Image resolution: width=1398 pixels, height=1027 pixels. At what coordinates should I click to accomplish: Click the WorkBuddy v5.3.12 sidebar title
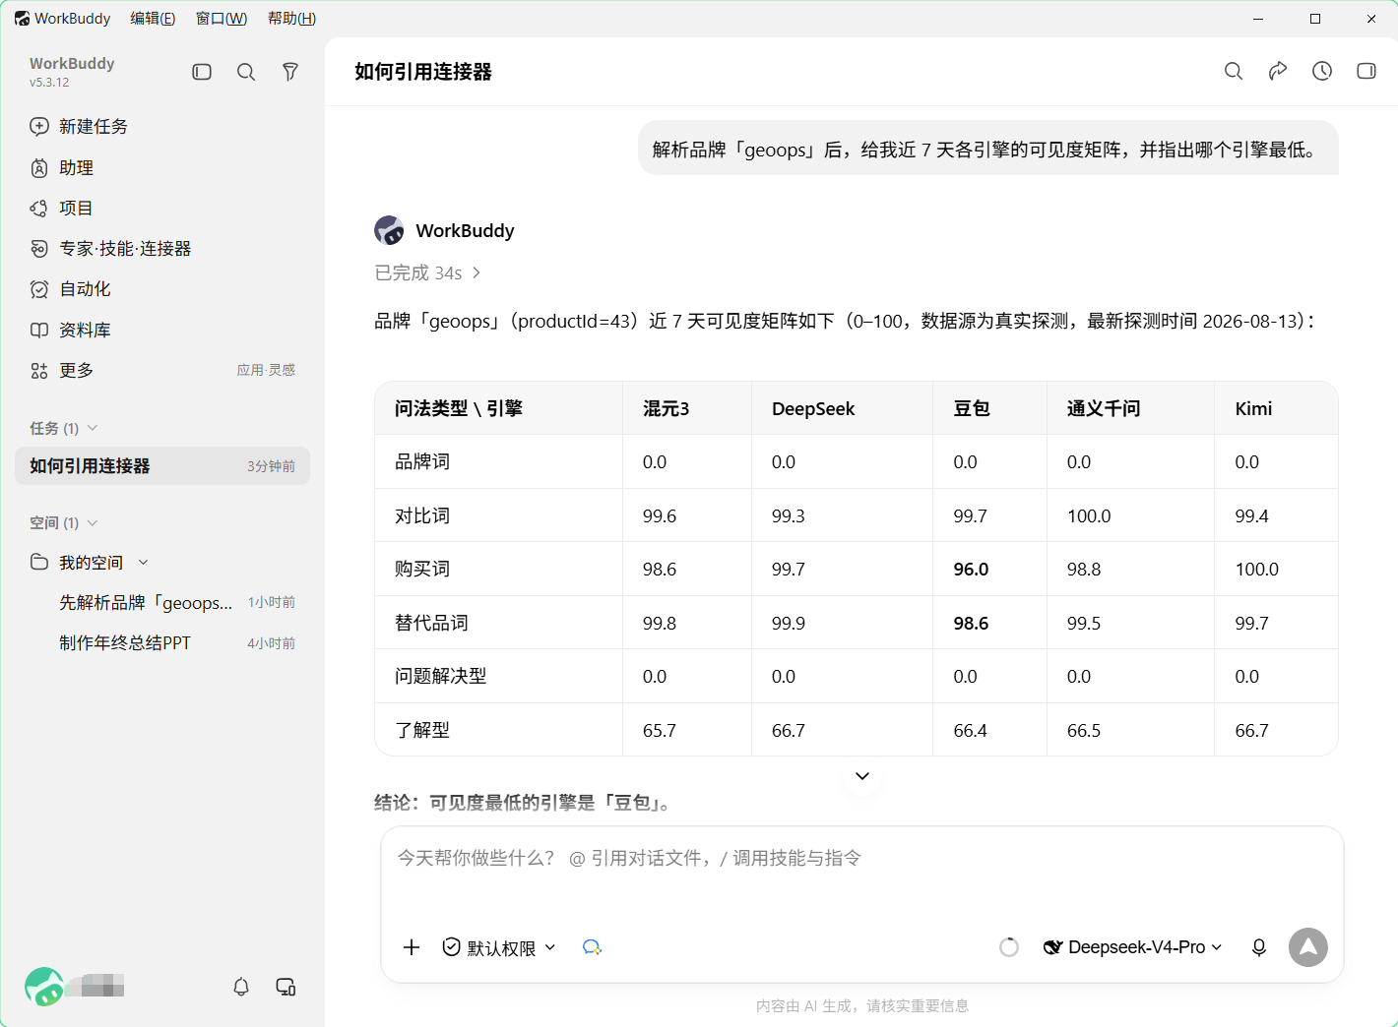coord(72,71)
